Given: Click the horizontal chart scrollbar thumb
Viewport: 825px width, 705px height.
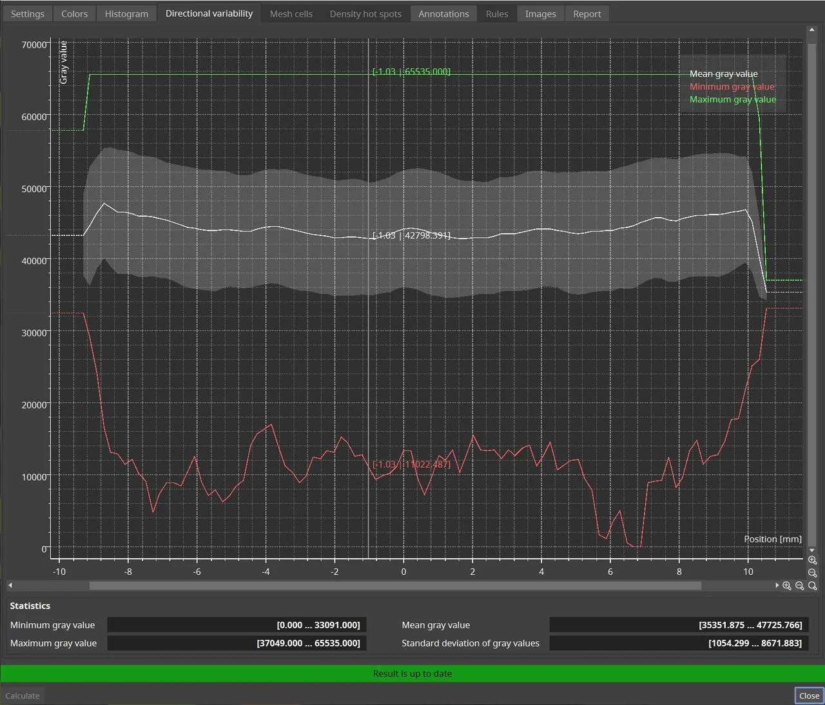Looking at the screenshot, I should click(395, 586).
